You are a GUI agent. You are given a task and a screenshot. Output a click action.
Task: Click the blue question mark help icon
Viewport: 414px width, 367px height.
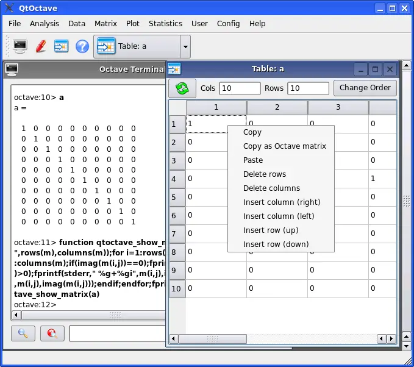82,46
